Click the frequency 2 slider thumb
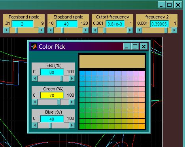185x147 pixels. point(166,30)
